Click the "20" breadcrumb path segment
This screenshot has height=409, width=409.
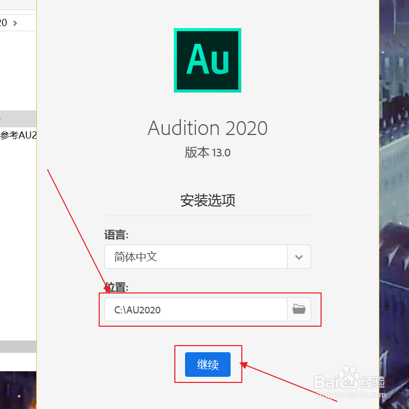tap(4, 23)
